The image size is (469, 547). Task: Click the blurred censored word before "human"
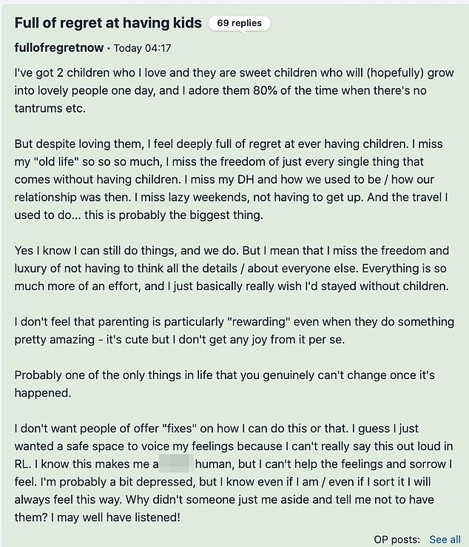(x=175, y=465)
